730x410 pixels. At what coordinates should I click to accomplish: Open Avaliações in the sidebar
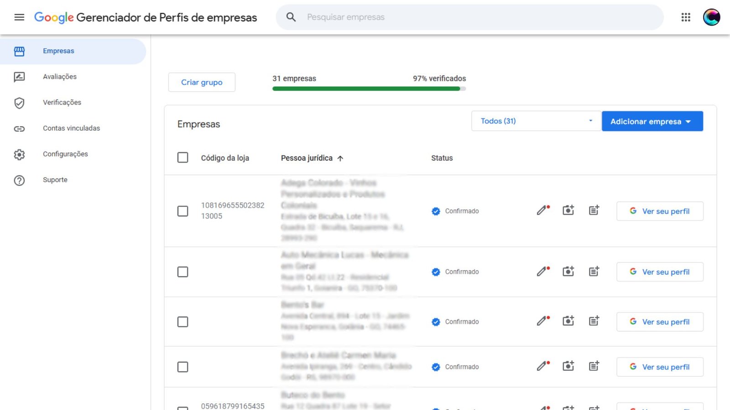pyautogui.click(x=60, y=77)
